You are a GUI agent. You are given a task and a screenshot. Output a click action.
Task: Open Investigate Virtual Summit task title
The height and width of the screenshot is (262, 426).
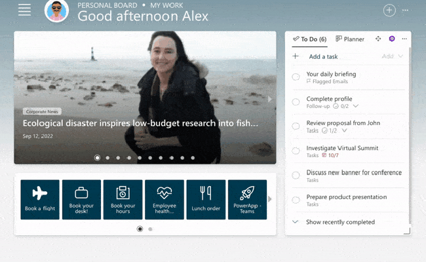(342, 148)
